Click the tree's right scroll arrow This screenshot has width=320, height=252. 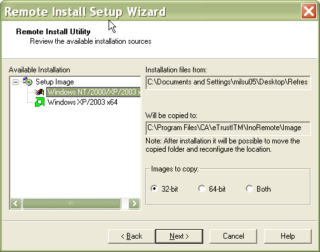point(134,204)
